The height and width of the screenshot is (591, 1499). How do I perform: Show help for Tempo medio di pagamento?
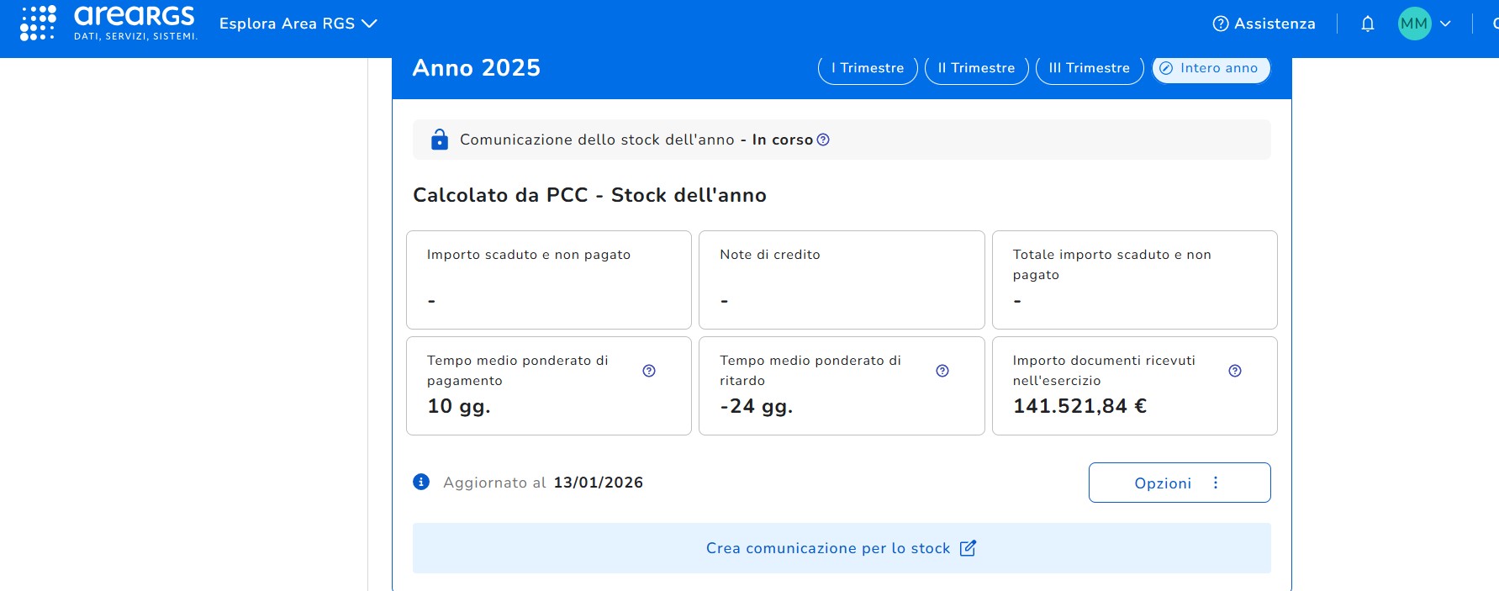coord(649,371)
